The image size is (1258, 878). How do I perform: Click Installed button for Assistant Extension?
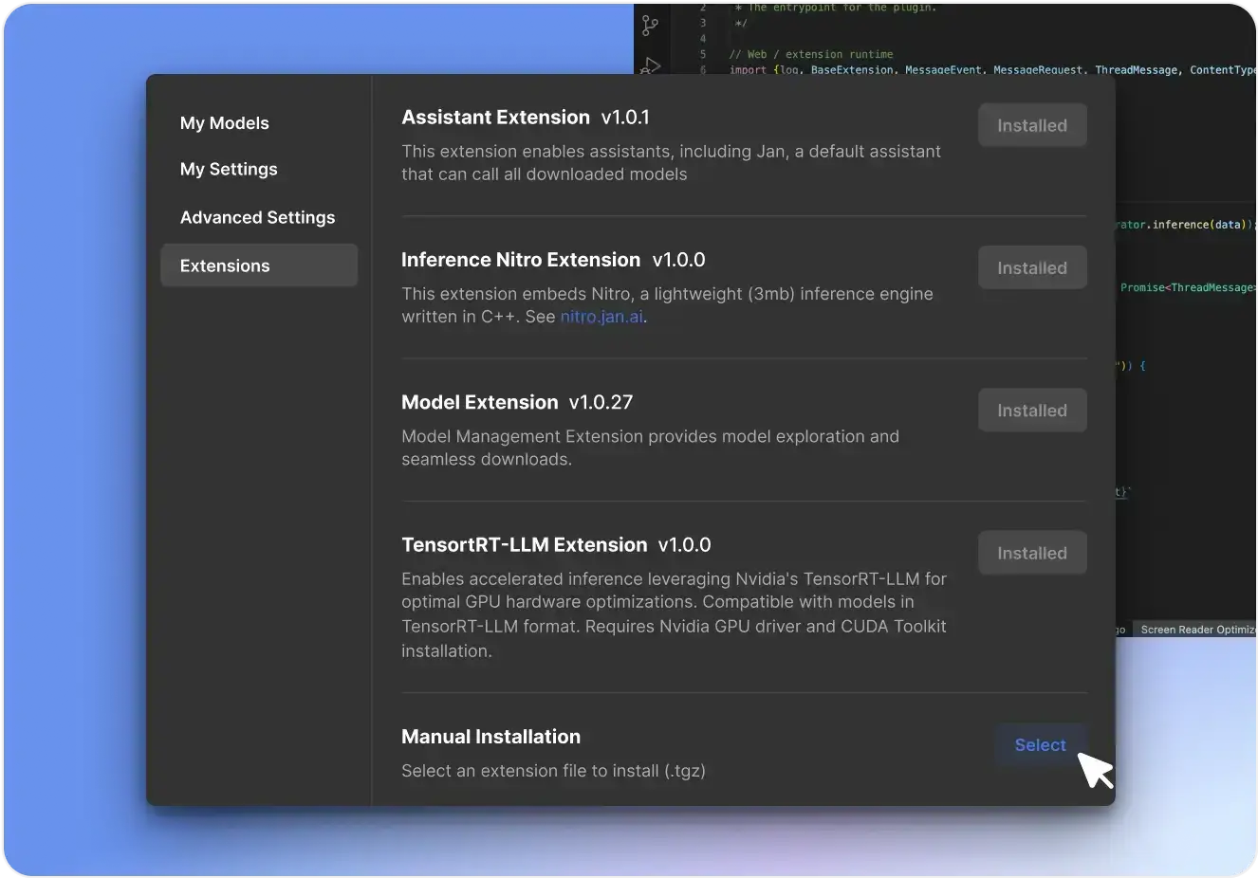(1031, 125)
